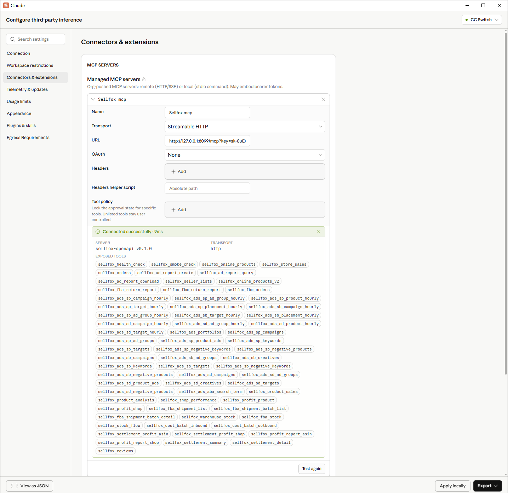Image resolution: width=508 pixels, height=493 pixels.
Task: Click the Headers helper script path field
Action: pos(207,188)
